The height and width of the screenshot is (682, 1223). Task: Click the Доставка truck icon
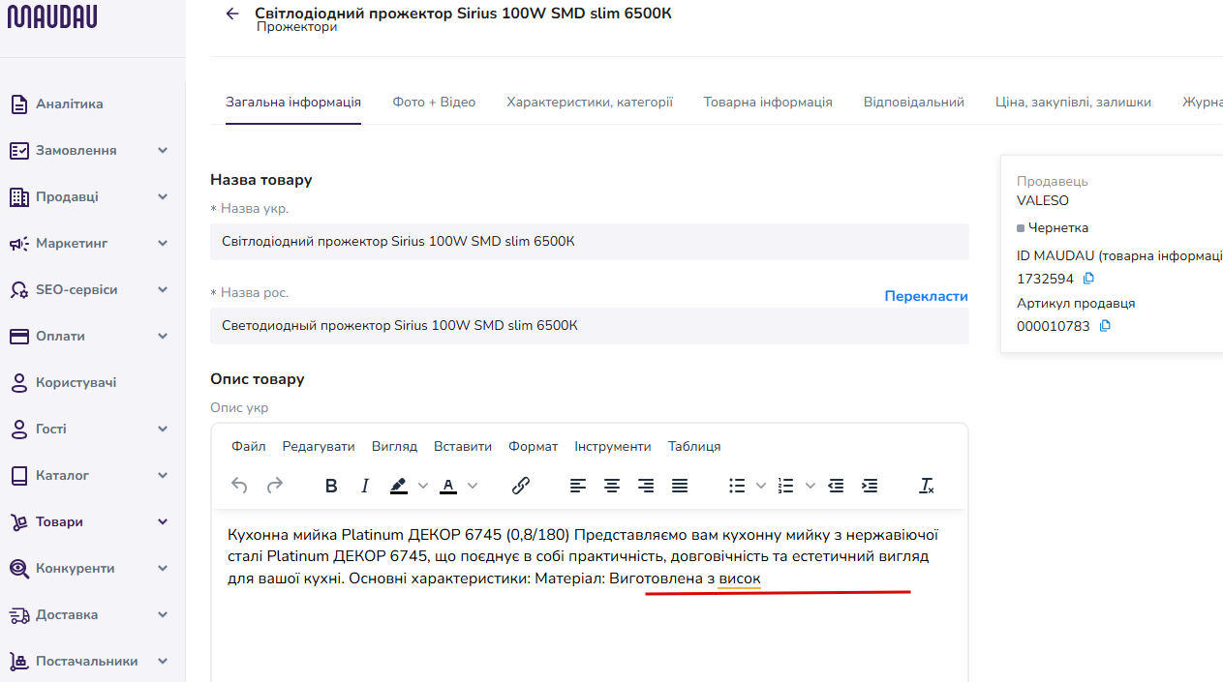point(19,615)
